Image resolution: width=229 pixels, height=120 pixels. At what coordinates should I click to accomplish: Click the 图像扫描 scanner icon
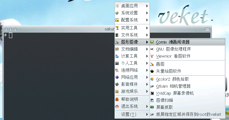click(152, 100)
